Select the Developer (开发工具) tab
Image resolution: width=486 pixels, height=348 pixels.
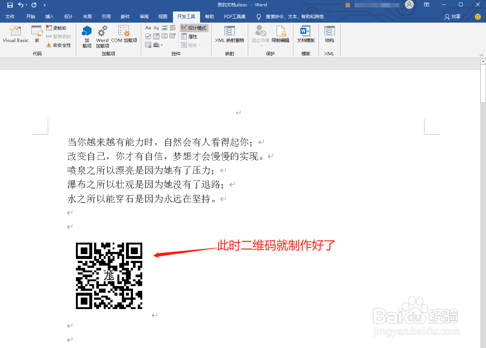[186, 17]
